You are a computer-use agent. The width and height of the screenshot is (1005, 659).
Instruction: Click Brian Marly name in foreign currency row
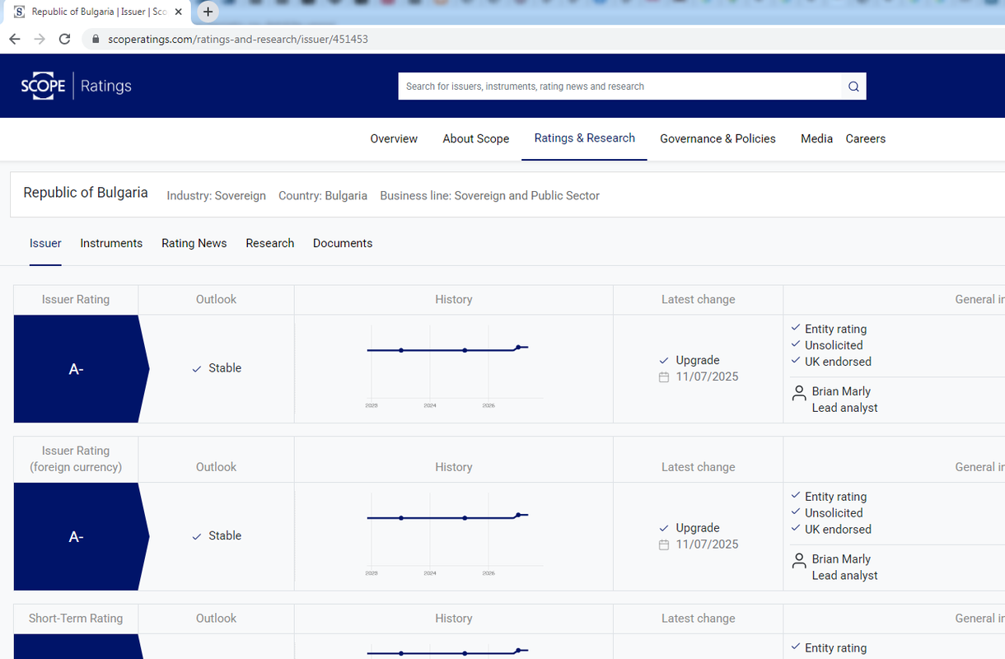841,559
